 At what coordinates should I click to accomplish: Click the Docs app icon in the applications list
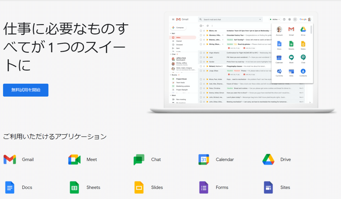(x=10, y=187)
